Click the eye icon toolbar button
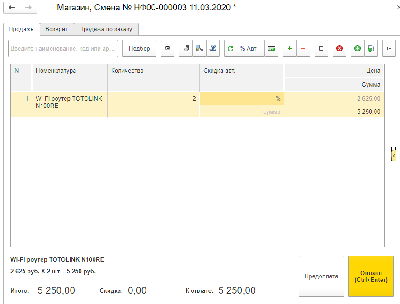The height and width of the screenshot is (304, 400). (x=168, y=48)
